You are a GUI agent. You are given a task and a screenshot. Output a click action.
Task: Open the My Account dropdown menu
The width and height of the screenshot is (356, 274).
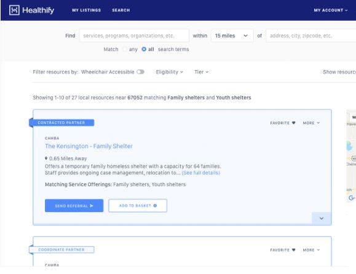click(331, 10)
